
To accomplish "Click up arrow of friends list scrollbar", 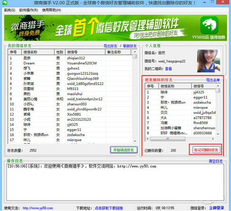I will (135, 52).
